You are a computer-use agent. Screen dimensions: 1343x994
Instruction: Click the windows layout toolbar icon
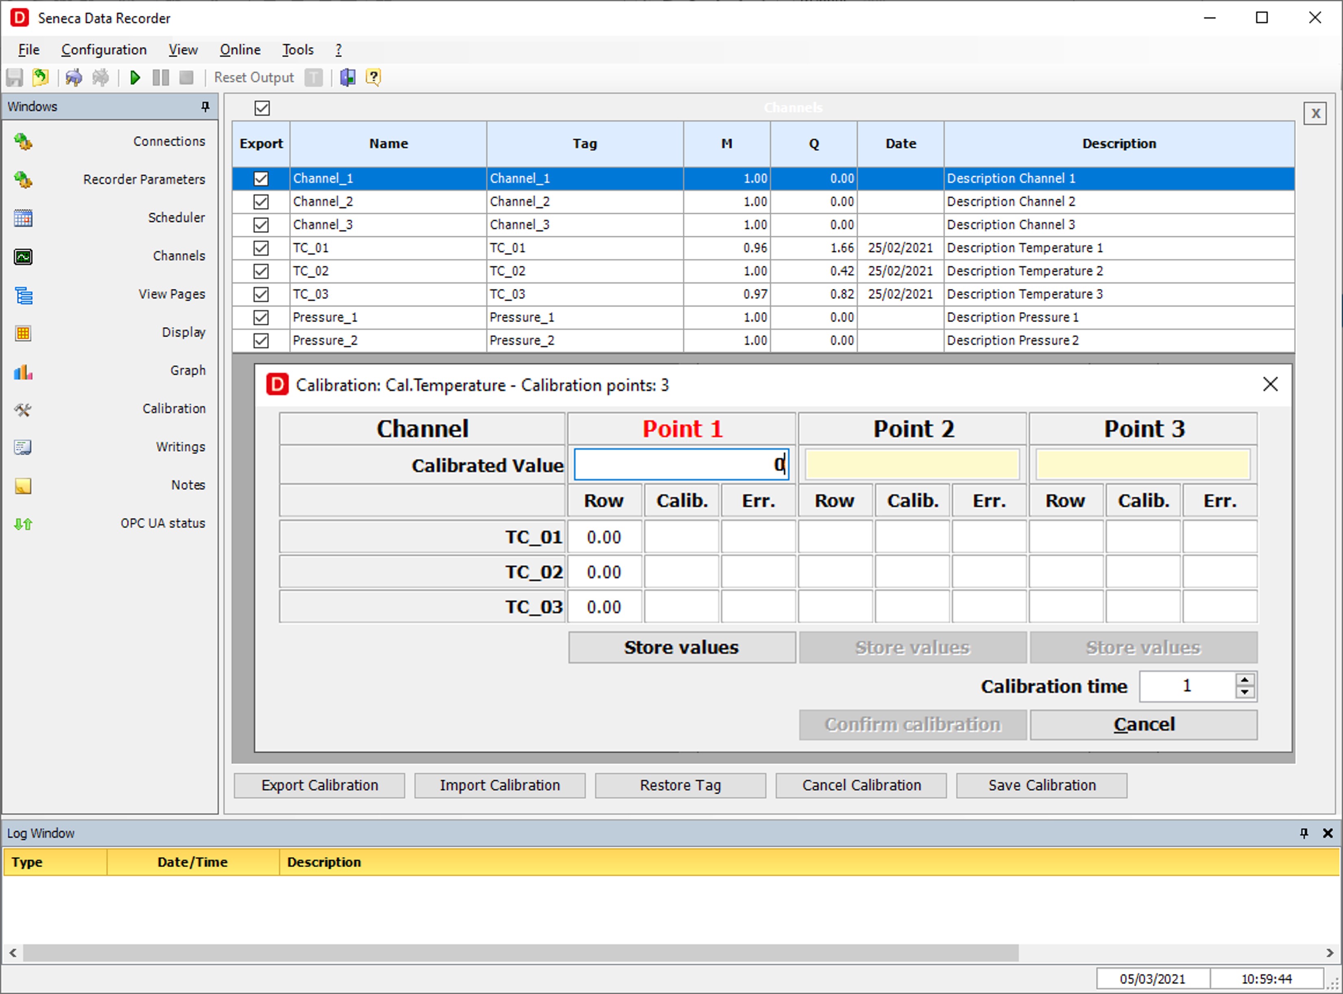tap(348, 78)
